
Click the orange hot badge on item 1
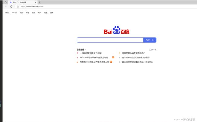pos(113,57)
